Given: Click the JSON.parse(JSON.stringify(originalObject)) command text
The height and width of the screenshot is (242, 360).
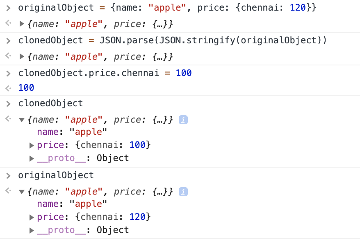Looking at the screenshot, I should pos(213,40).
